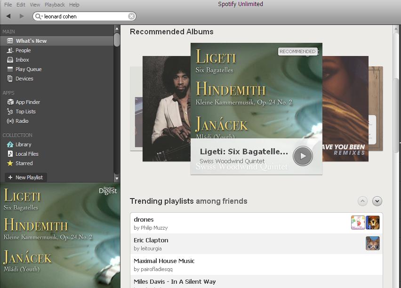Screen dimensions: 401x288
Task: Click the Devices icon
Action: [x=10, y=79]
